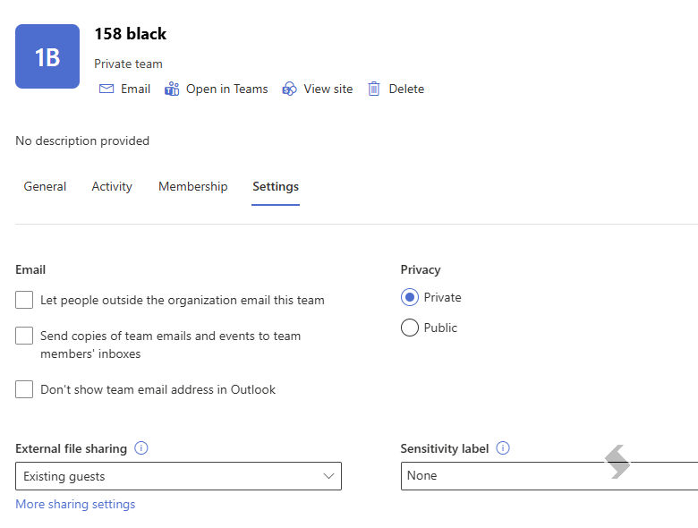Click the Delete button text
698x528 pixels.
point(406,89)
